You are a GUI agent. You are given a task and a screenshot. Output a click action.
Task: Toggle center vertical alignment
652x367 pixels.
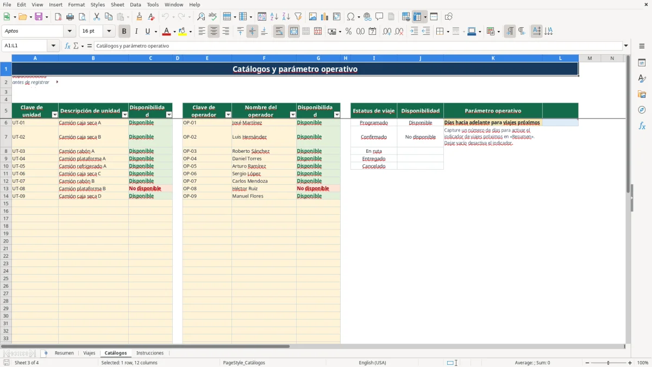(x=252, y=32)
